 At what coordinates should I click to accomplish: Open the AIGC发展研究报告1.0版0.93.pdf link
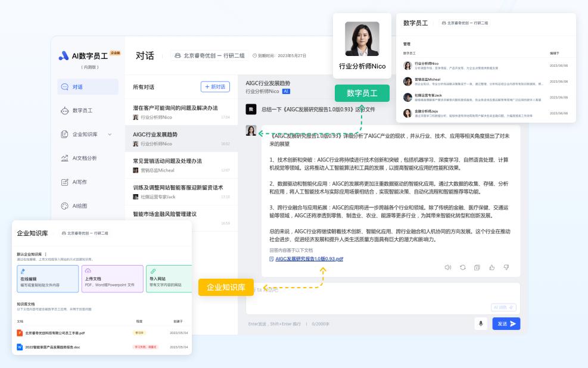pyautogui.click(x=308, y=260)
